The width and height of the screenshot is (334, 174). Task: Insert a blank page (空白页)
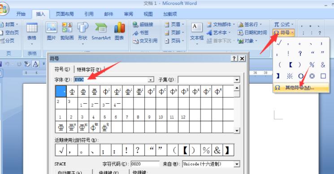[x=9, y=33]
